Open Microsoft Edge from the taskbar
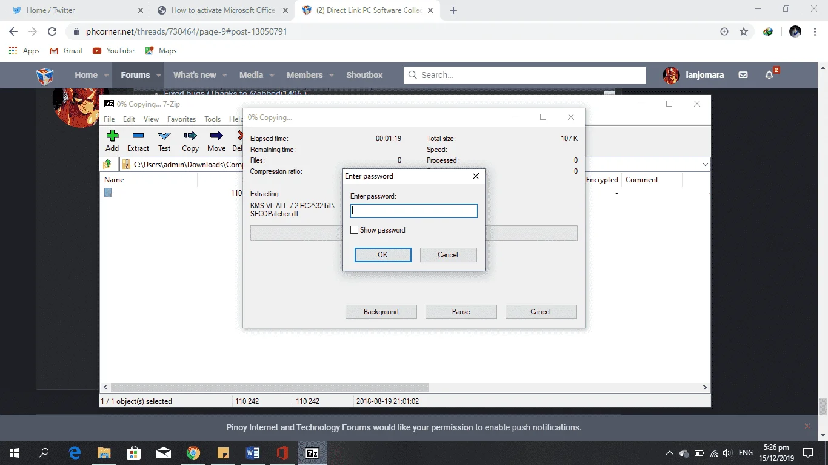This screenshot has width=828, height=465. (x=75, y=453)
